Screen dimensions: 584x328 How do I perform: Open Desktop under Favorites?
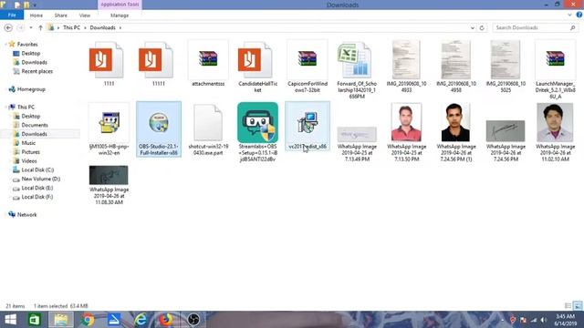coord(30,53)
